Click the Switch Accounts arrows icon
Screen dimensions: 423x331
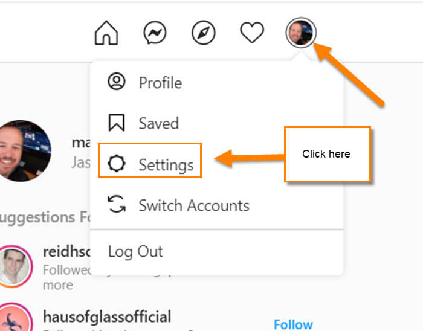pyautogui.click(x=117, y=204)
